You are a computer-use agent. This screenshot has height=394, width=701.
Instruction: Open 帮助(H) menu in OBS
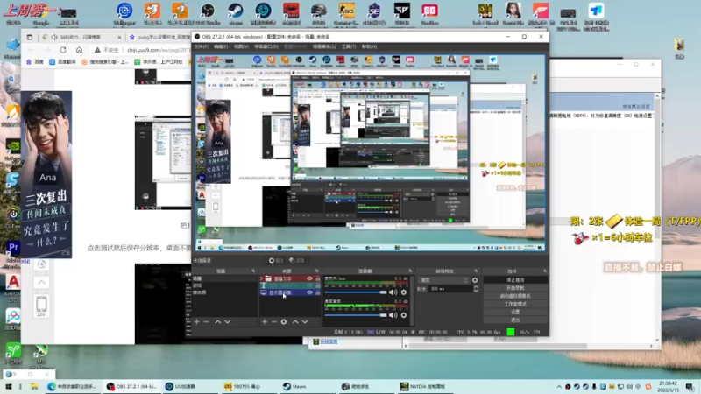click(x=369, y=46)
